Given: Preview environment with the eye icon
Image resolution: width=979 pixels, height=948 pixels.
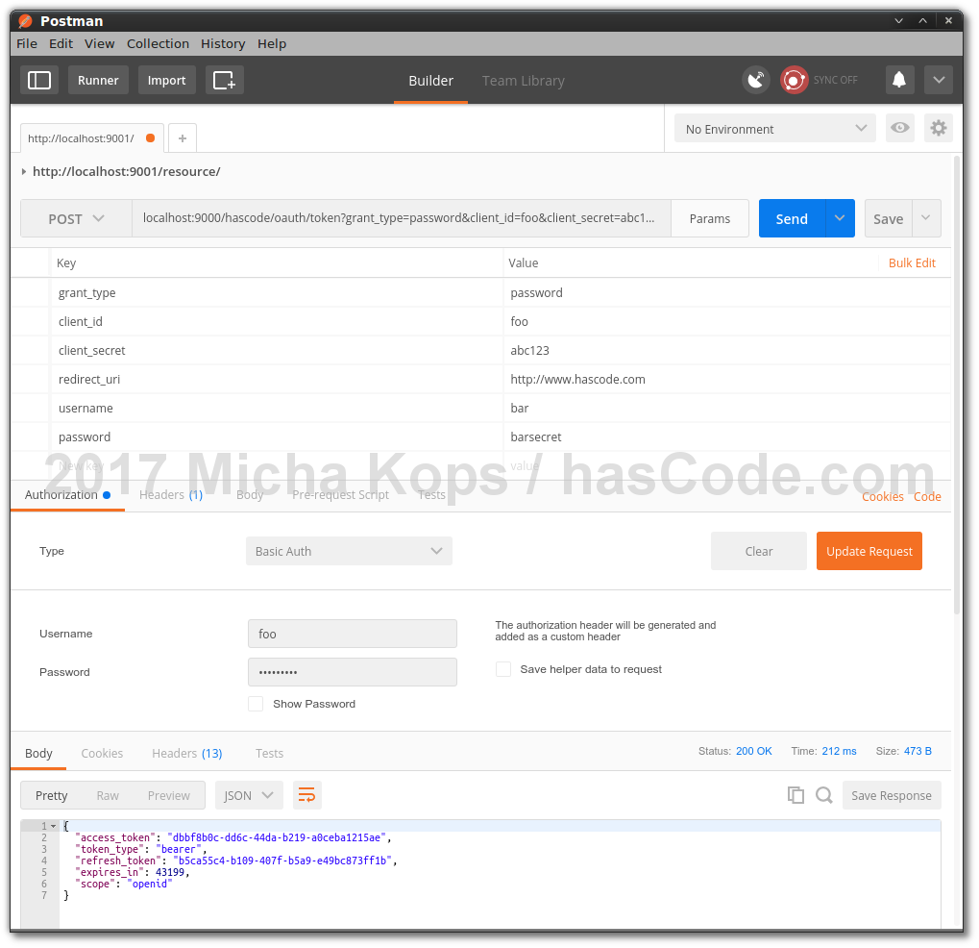Looking at the screenshot, I should click(x=899, y=128).
